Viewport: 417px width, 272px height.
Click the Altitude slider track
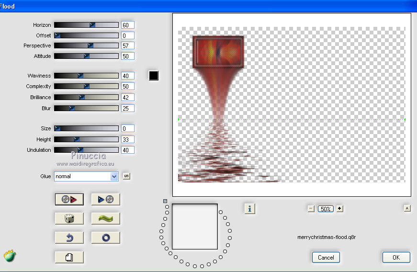point(87,56)
